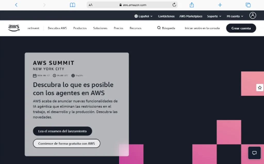Click the Búsqueda magnifier search icon
Viewport: 264px width, 164px height.
159,28
